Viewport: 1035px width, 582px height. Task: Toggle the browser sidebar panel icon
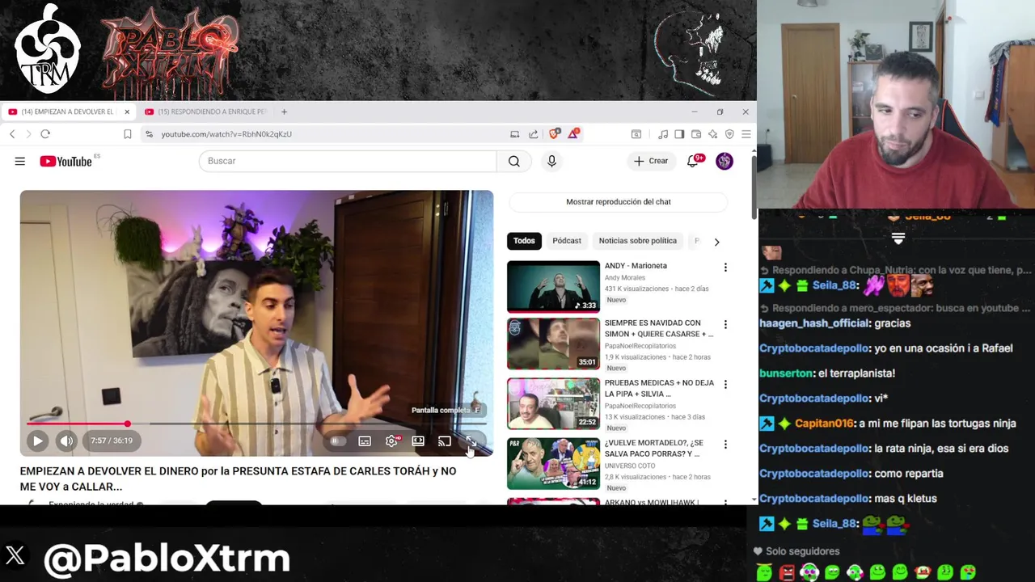(x=679, y=134)
